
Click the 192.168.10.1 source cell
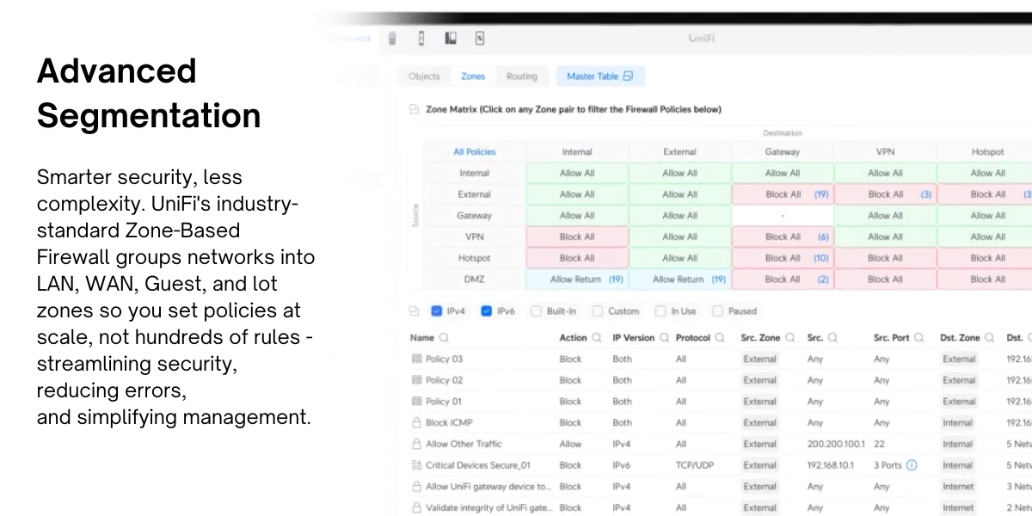832,465
